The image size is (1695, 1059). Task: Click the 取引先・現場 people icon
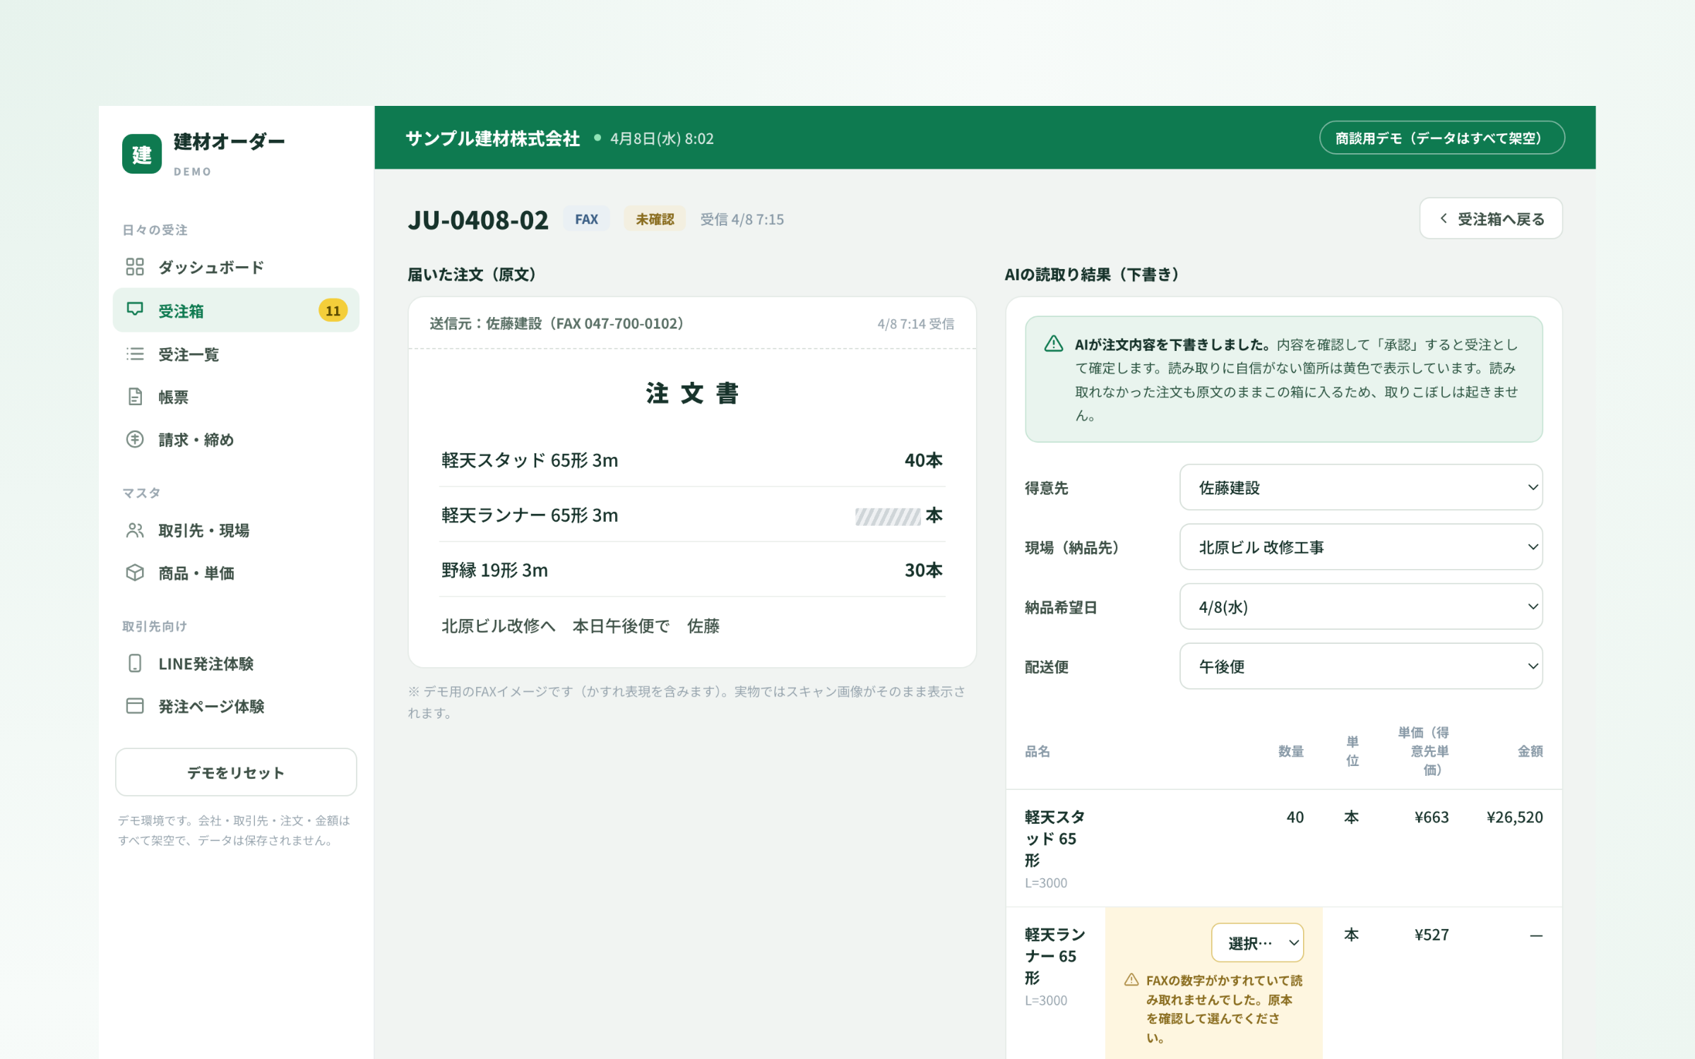[x=135, y=530]
